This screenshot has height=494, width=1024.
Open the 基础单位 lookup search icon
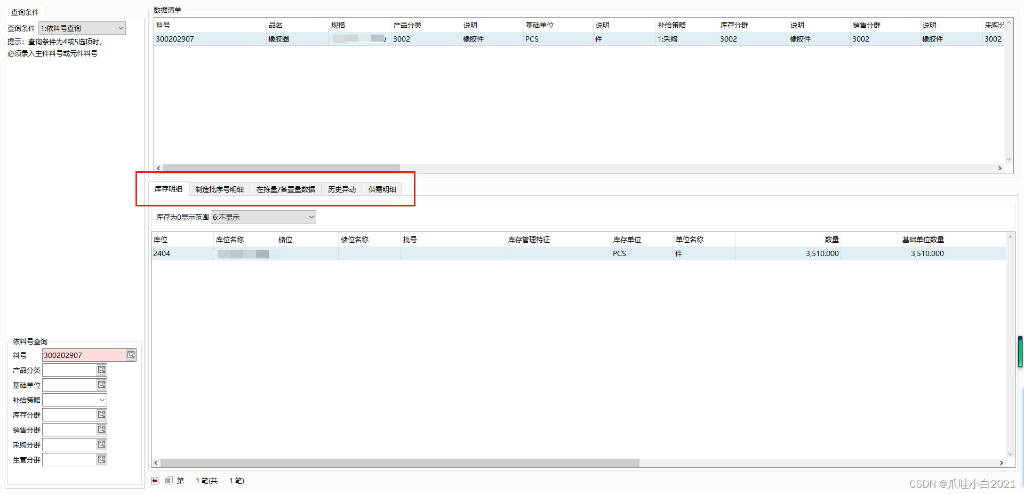click(101, 385)
